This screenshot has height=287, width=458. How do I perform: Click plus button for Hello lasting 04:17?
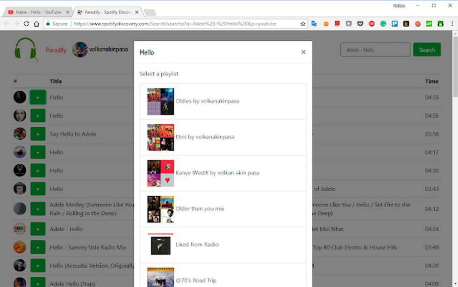click(38, 152)
